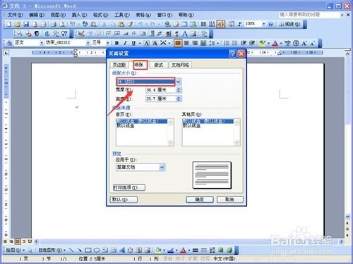The width and height of the screenshot is (353, 264).
Task: Click the width field showing 36.4 厘米
Action: coord(161,90)
